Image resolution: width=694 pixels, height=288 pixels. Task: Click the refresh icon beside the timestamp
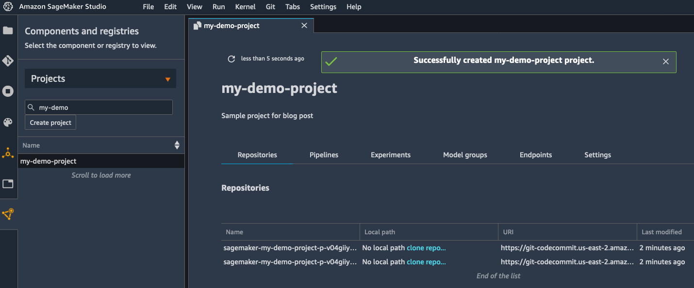tap(231, 59)
